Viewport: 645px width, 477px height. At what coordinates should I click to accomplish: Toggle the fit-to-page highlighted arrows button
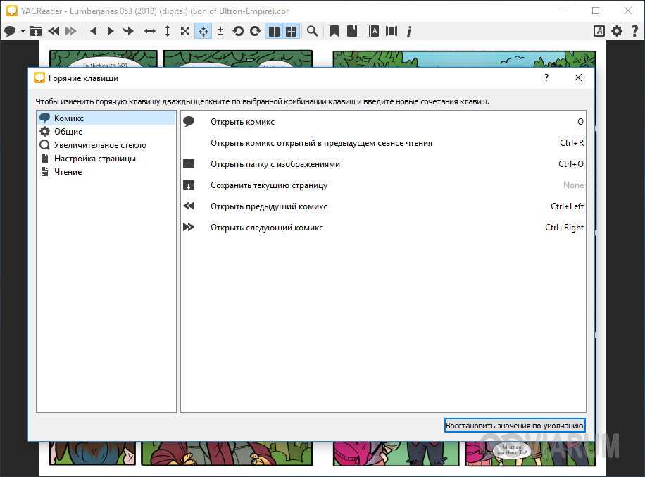point(203,31)
